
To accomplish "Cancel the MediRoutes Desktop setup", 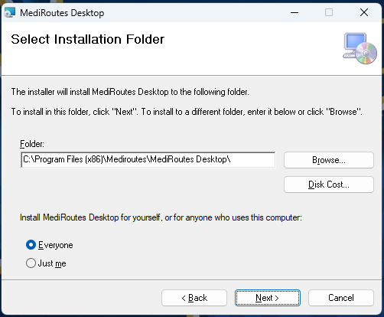I will tap(341, 298).
